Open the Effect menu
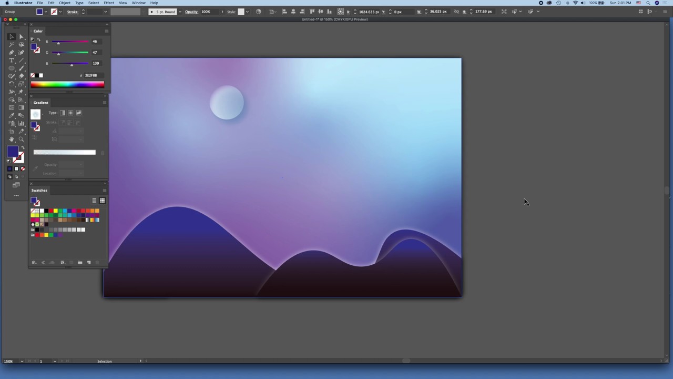 [x=109, y=3]
